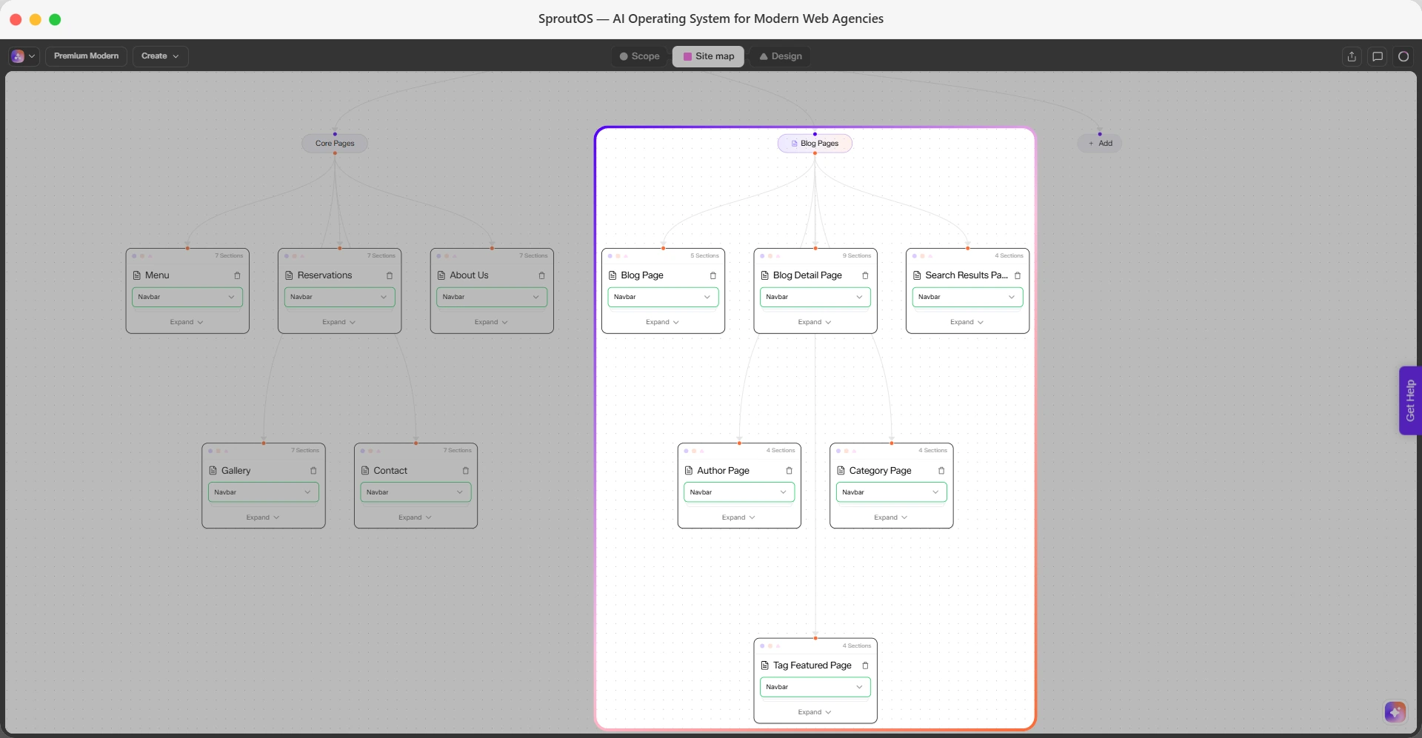Expand the Author Page card sections
This screenshot has height=738, width=1422.
coord(738,517)
